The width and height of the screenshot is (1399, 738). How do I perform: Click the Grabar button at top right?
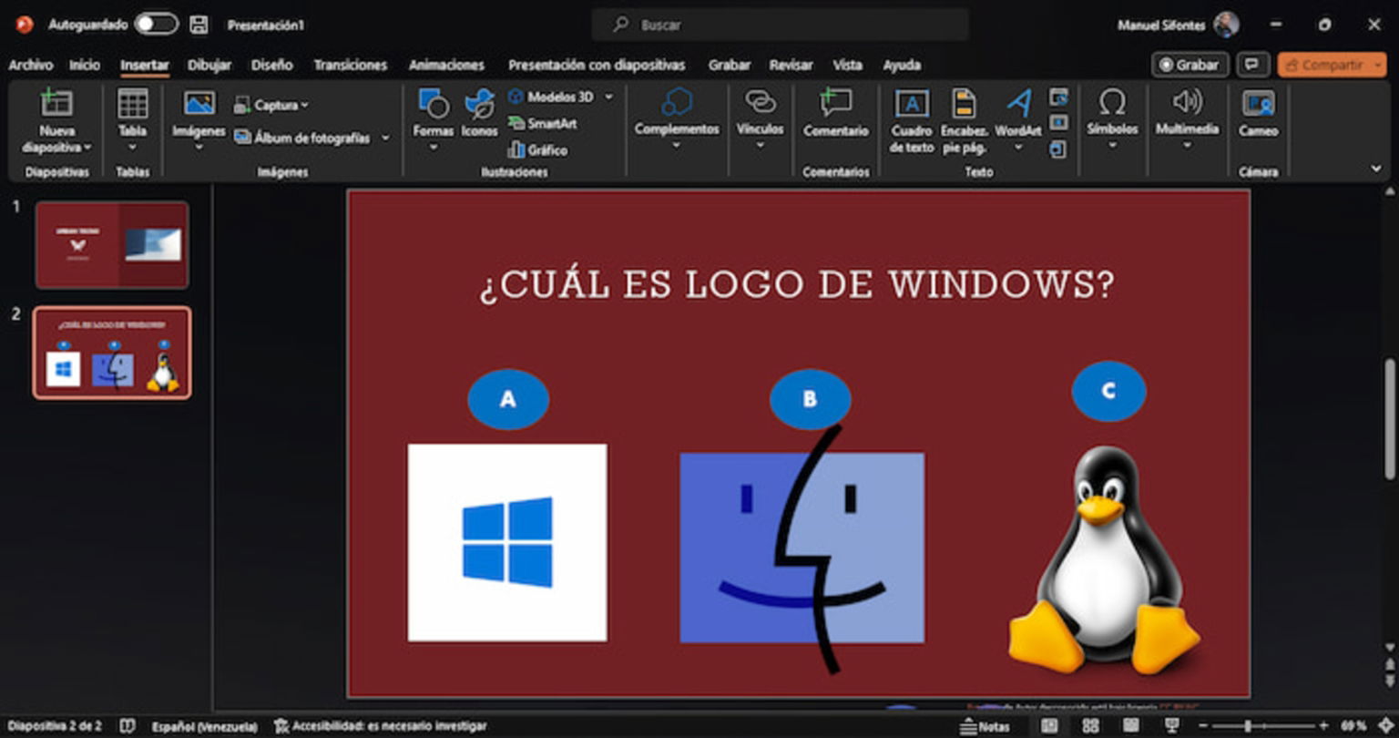point(1190,65)
